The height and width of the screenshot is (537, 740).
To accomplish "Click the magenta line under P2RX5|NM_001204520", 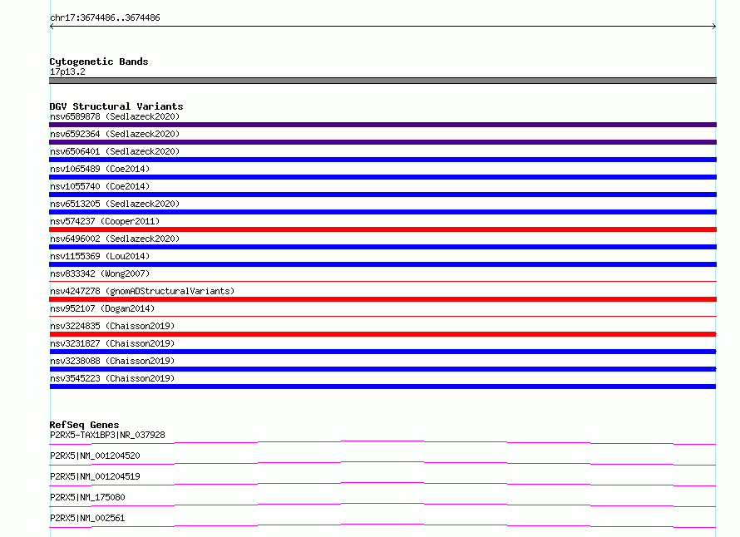I will tap(382, 463).
